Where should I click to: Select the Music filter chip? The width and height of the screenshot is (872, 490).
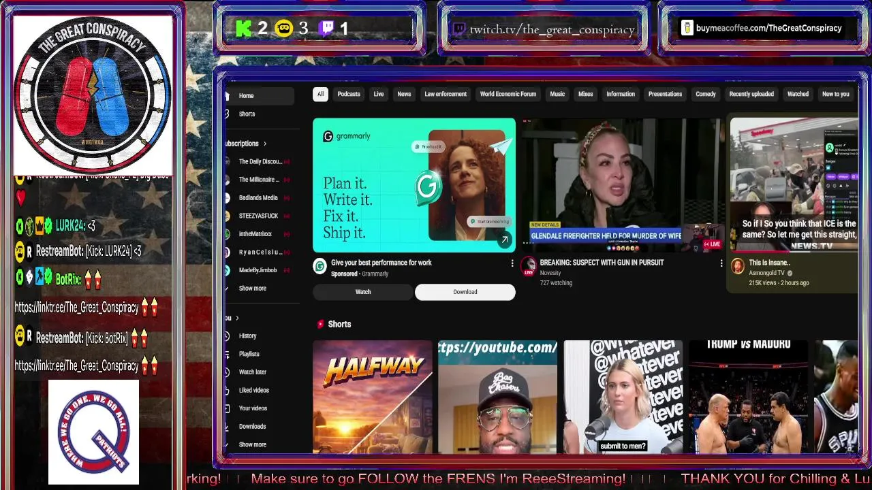557,94
